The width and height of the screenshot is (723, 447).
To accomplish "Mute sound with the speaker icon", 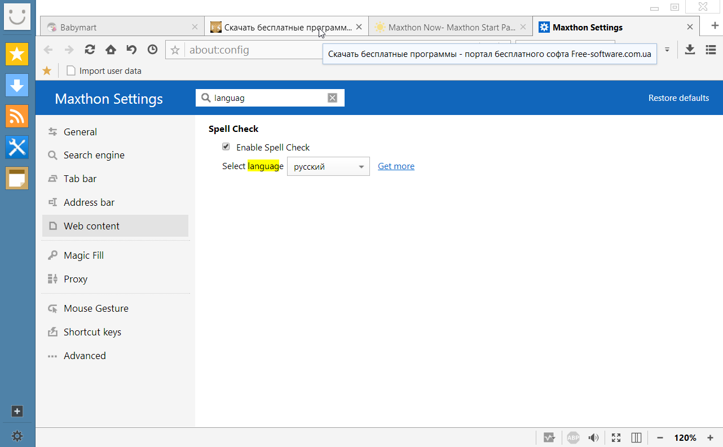I will [593, 437].
